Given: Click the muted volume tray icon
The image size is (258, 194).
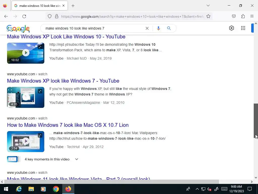Looking at the screenshot, I should tap(209, 189).
